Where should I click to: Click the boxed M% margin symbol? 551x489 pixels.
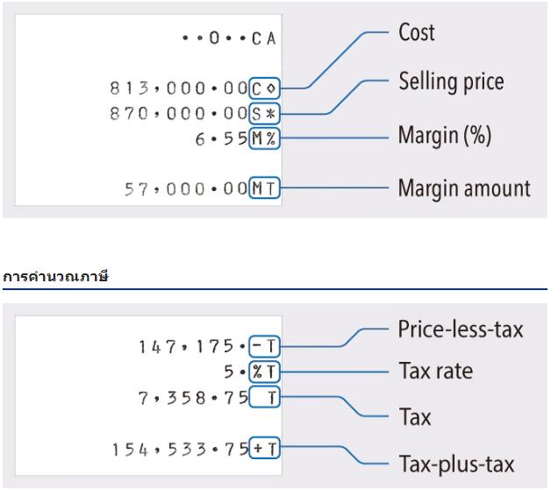click(x=264, y=138)
